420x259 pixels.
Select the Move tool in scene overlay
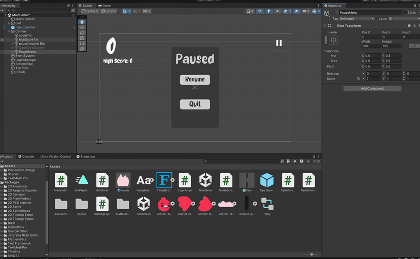point(82,27)
